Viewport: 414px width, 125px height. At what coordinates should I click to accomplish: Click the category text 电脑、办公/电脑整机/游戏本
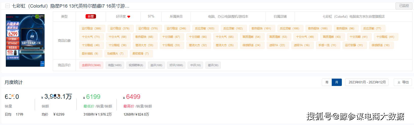pos(228,16)
